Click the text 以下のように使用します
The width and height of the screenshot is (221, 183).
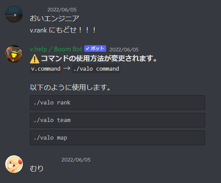pyautogui.click(x=70, y=87)
